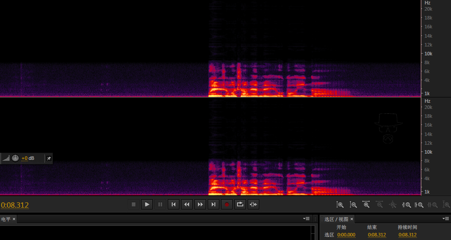Click HUD amplitude bars icon
This screenshot has height=240, width=451.
click(6, 159)
